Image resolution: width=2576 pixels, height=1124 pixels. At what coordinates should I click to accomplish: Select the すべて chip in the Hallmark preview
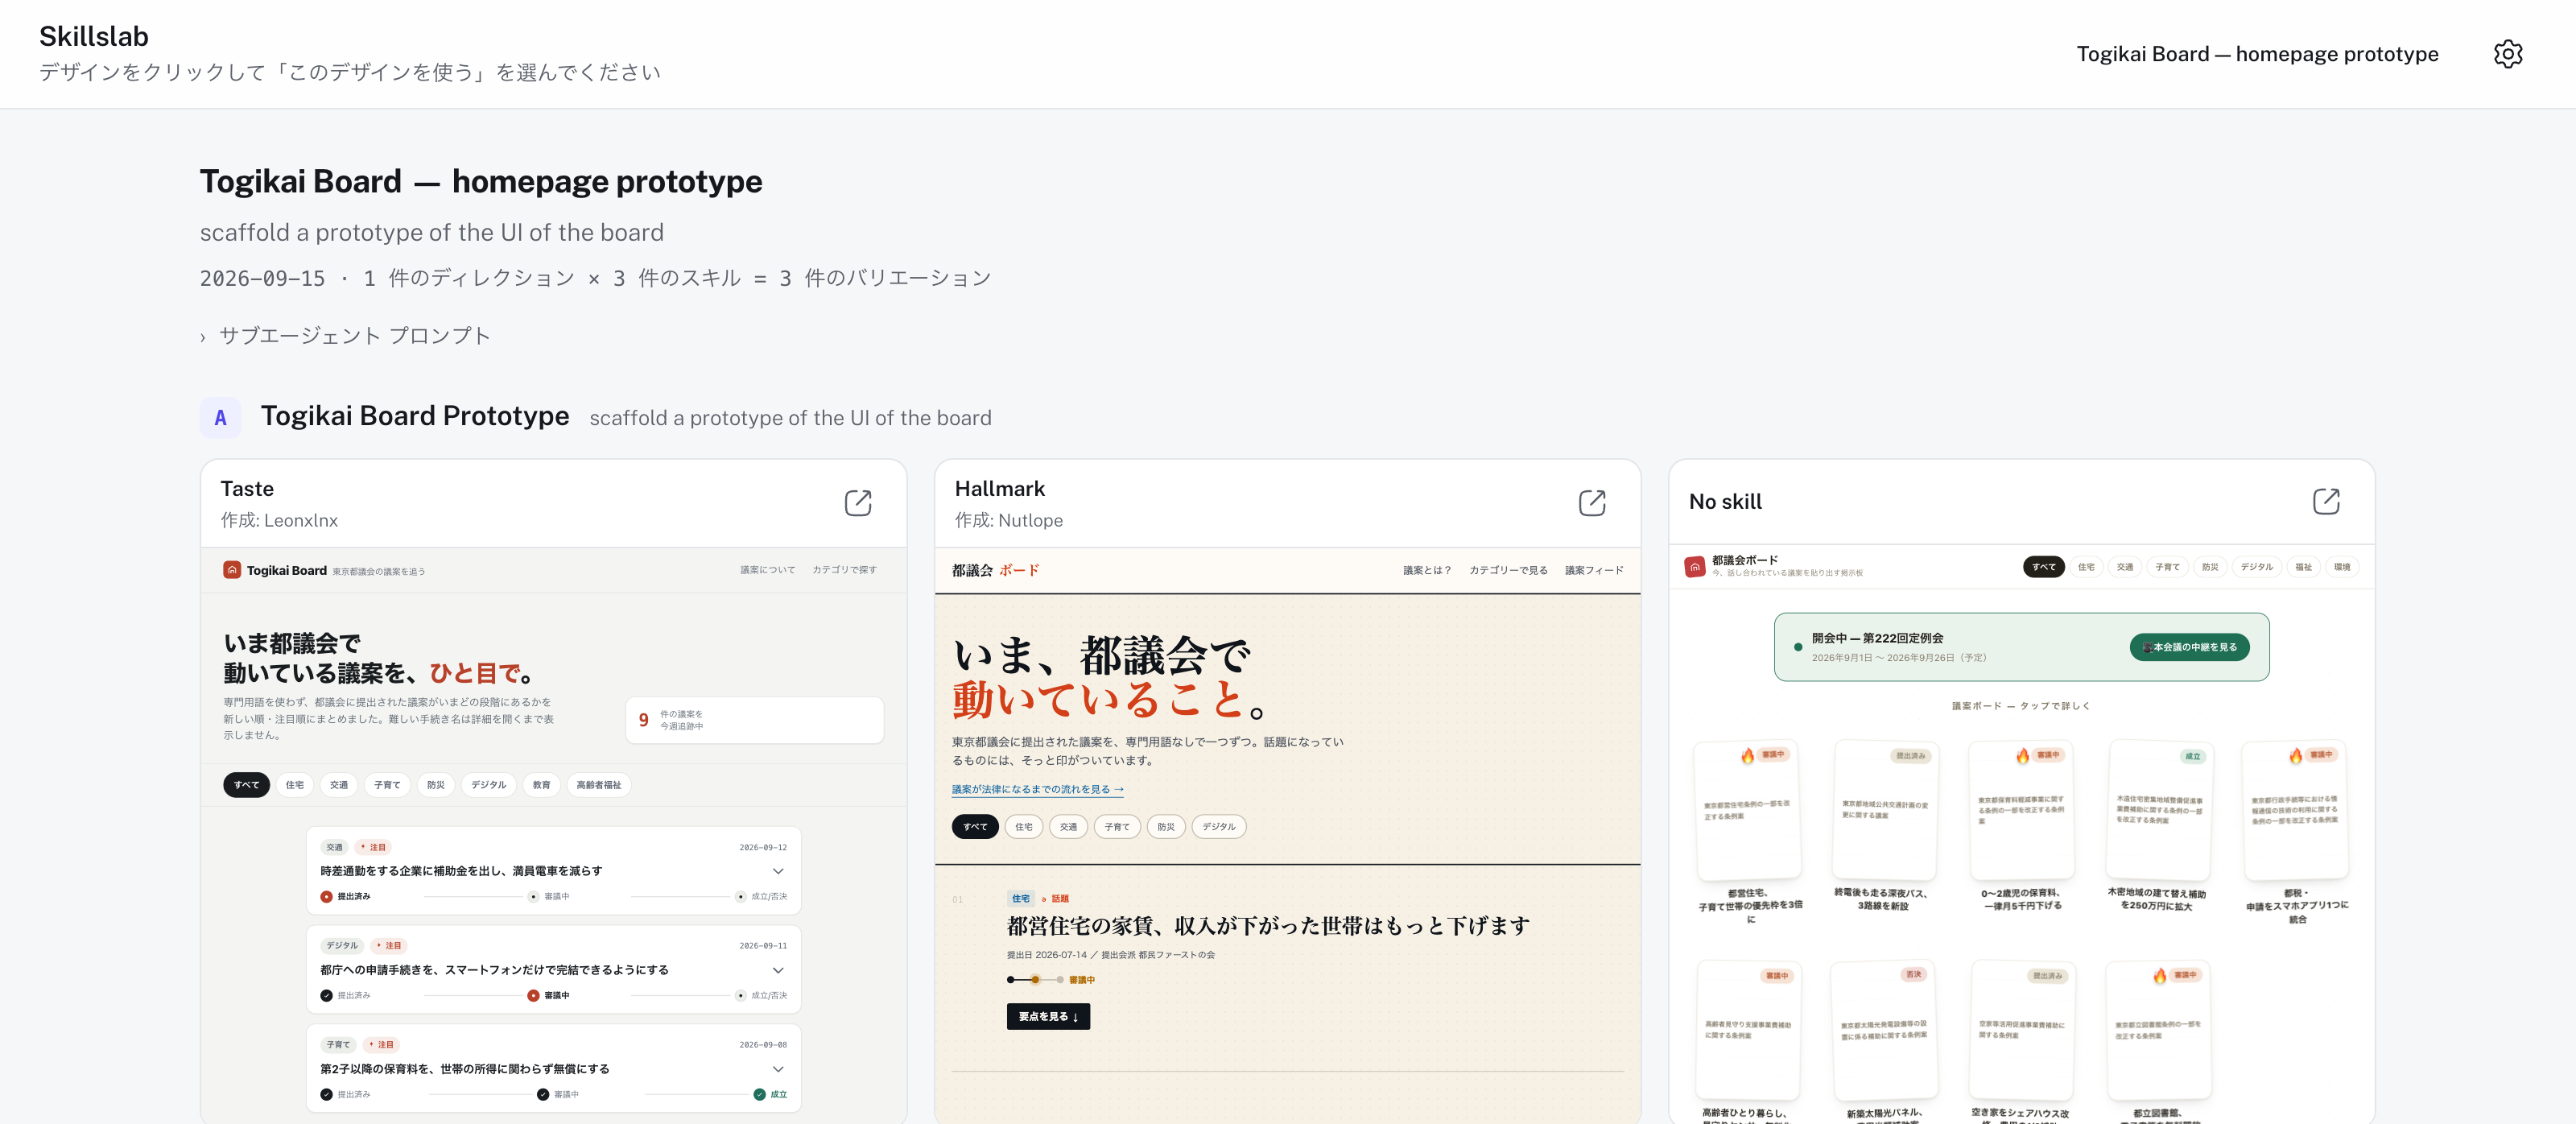[975, 827]
